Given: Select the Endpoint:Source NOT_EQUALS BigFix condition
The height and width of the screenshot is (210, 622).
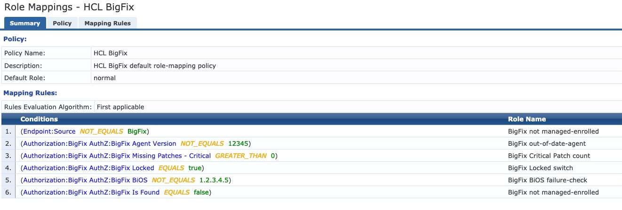Looking at the screenshot, I should 85,131.
